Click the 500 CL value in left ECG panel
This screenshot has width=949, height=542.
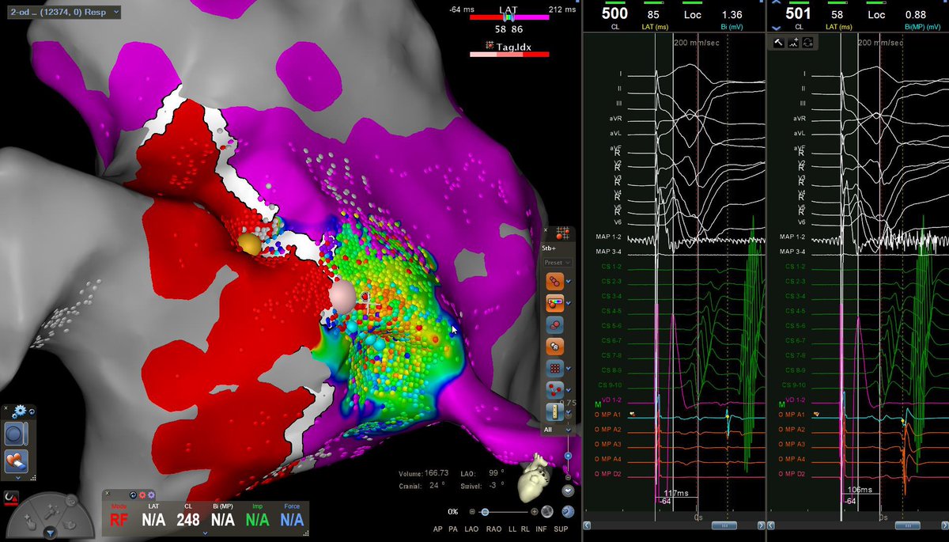point(614,13)
